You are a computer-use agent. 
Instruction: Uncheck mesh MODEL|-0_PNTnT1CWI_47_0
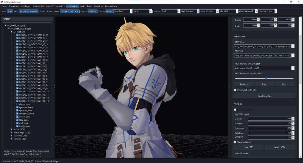(17, 35)
